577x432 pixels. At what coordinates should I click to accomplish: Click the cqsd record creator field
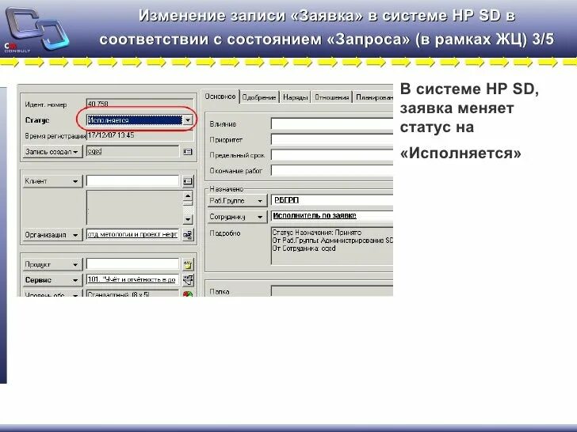pos(132,151)
